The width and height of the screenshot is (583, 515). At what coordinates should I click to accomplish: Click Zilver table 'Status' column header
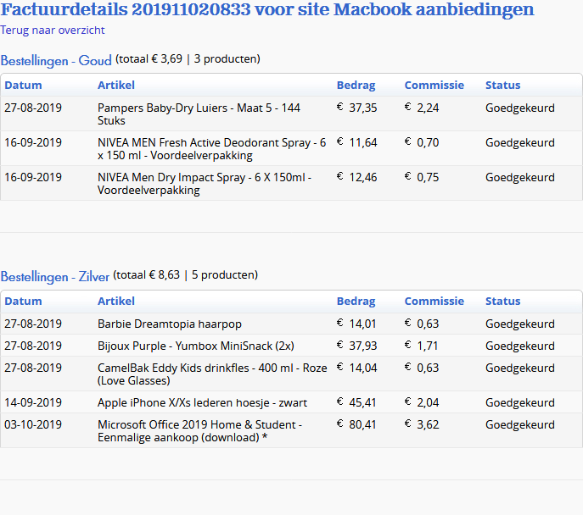click(x=502, y=301)
